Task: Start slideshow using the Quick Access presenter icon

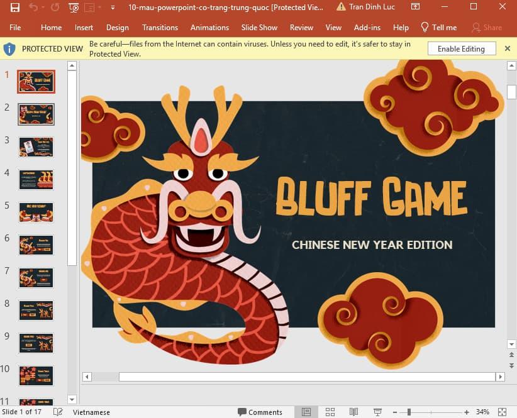Action: [74, 8]
